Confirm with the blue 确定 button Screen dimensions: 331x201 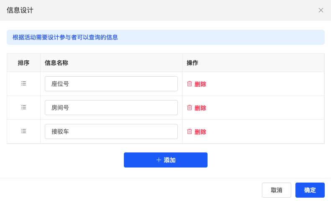(x=310, y=190)
